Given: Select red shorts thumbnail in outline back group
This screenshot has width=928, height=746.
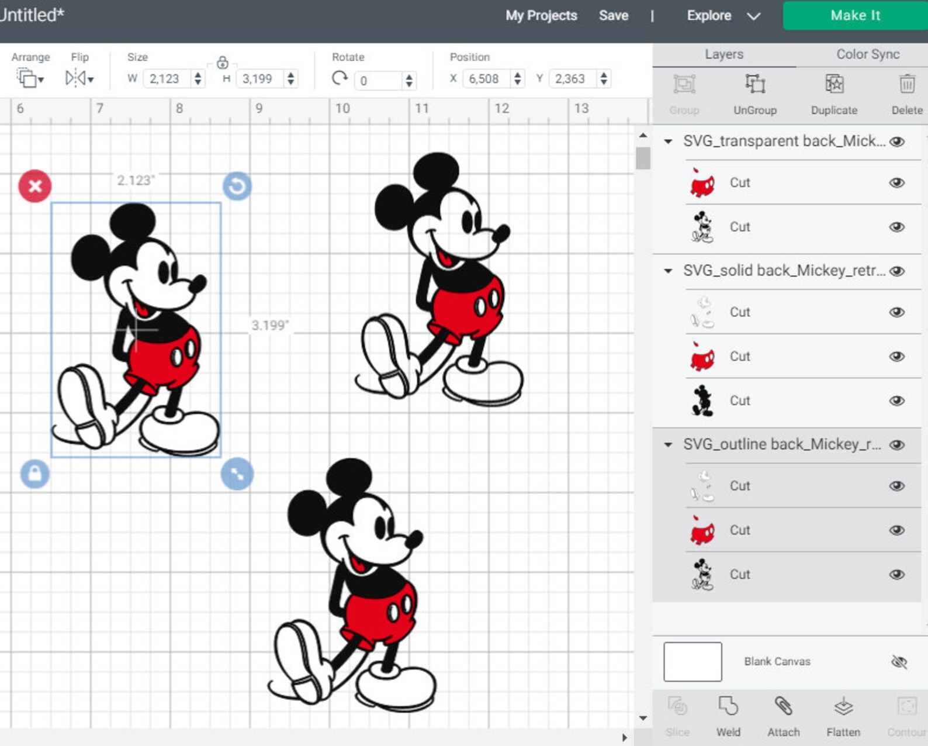Looking at the screenshot, I should pos(702,530).
